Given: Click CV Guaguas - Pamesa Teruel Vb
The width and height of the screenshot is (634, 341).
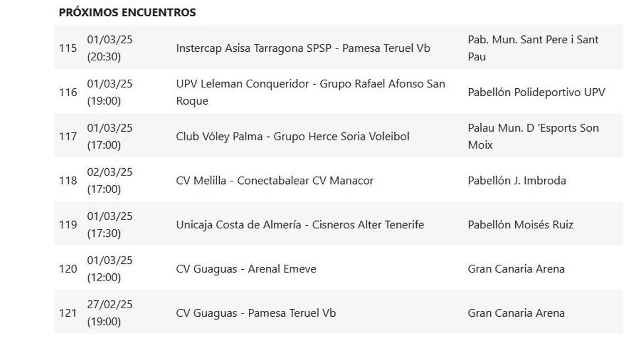Looking at the screenshot, I should 255,313.
